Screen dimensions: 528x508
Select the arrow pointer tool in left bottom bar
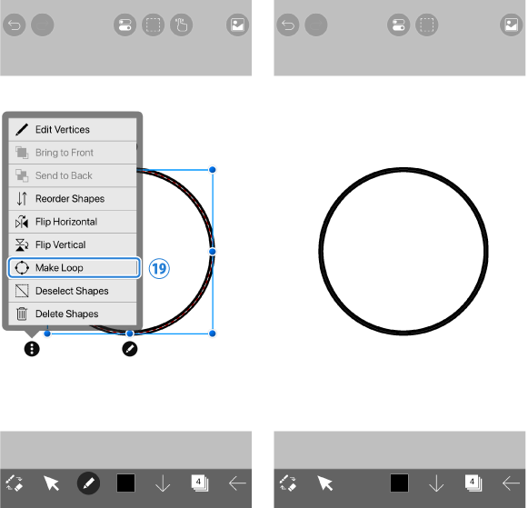(51, 483)
